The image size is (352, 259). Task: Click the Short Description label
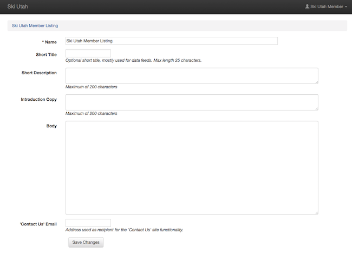(x=39, y=73)
